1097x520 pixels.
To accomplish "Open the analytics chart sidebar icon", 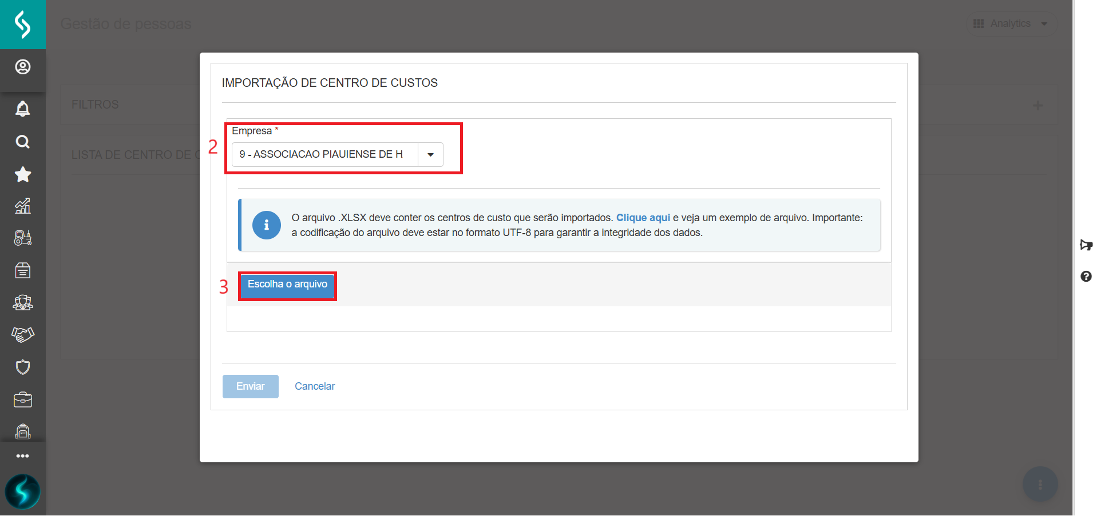I will pos(23,206).
